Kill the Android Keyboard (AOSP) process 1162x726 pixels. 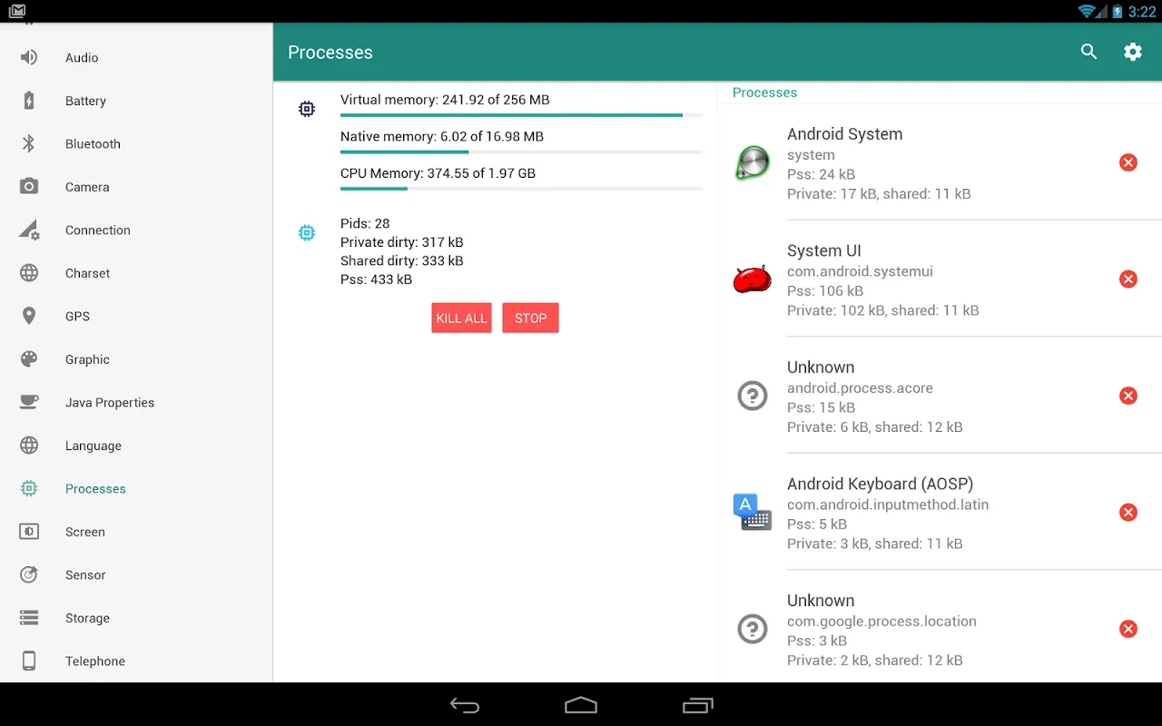click(x=1128, y=512)
